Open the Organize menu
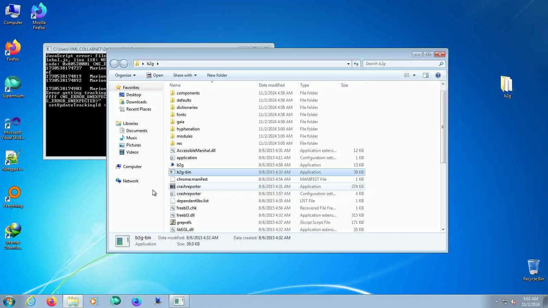The height and width of the screenshot is (308, 548). click(125, 75)
